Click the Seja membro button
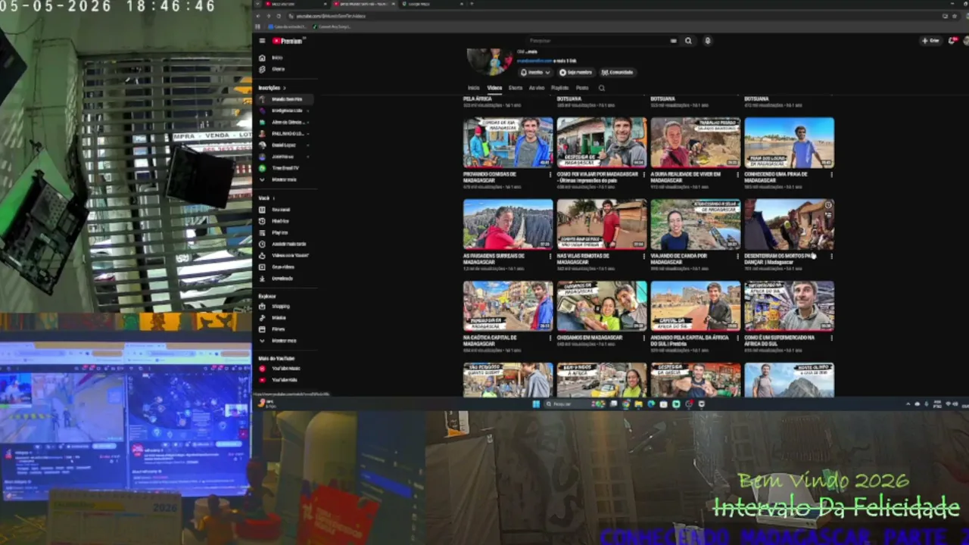This screenshot has height=545, width=969. click(x=575, y=73)
